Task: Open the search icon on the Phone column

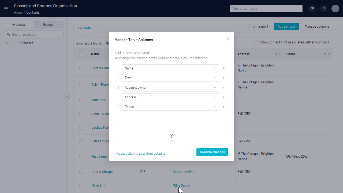Action: point(329,54)
